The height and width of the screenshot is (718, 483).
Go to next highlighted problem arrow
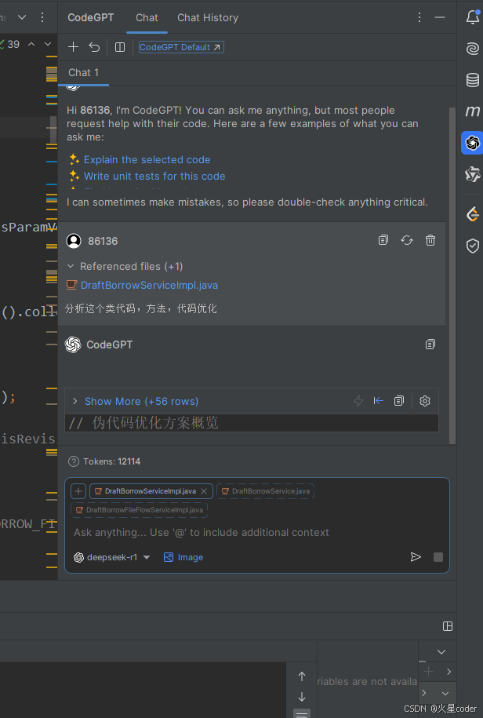coord(48,44)
